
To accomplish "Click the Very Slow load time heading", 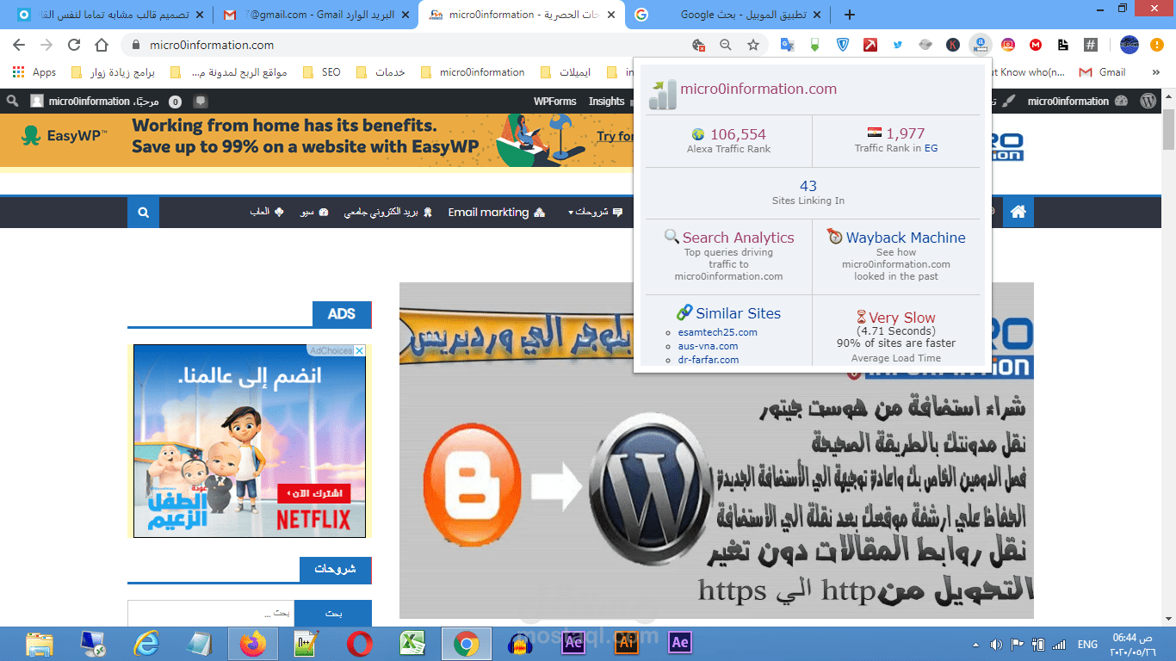I will (x=902, y=318).
